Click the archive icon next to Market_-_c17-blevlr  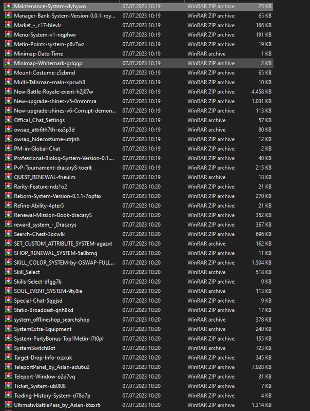click(9, 25)
